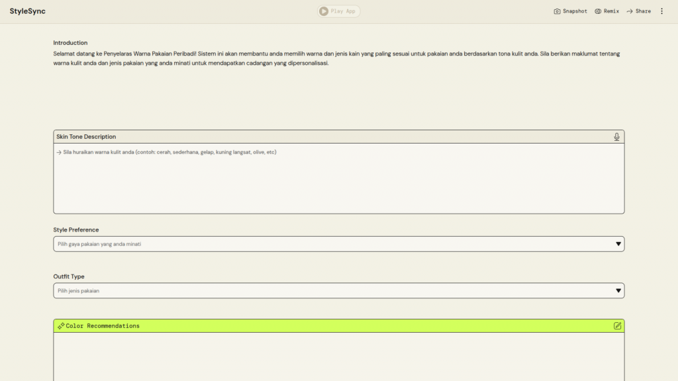
Task: Click the Share arrow icon
Action: 630,11
